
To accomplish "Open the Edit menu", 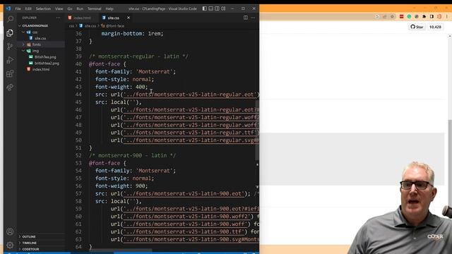I will (28, 8).
